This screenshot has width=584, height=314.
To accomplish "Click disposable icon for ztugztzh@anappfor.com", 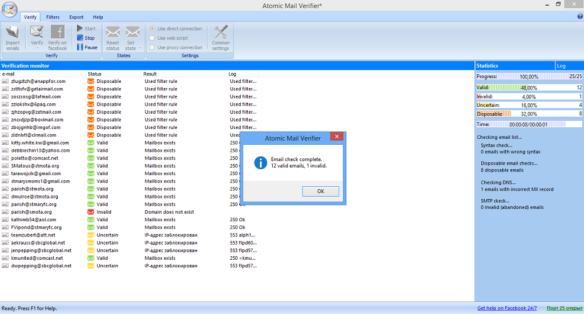I will pyautogui.click(x=91, y=81).
